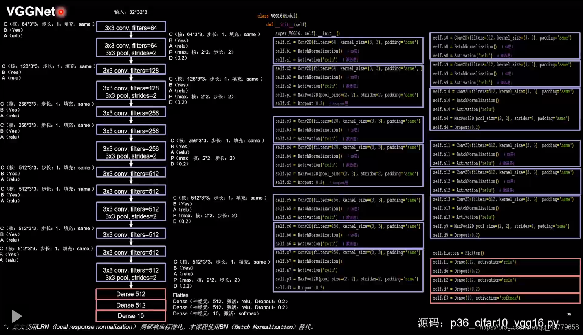Click the self.a1 Activation('relu') line
The height and width of the screenshot is (335, 583).
307,60
